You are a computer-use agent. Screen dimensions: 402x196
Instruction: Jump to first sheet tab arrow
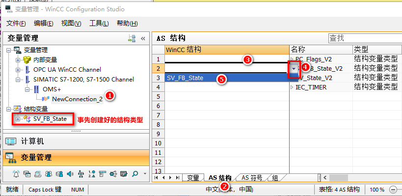157,177
